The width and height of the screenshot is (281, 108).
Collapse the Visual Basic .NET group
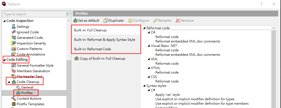149,46
